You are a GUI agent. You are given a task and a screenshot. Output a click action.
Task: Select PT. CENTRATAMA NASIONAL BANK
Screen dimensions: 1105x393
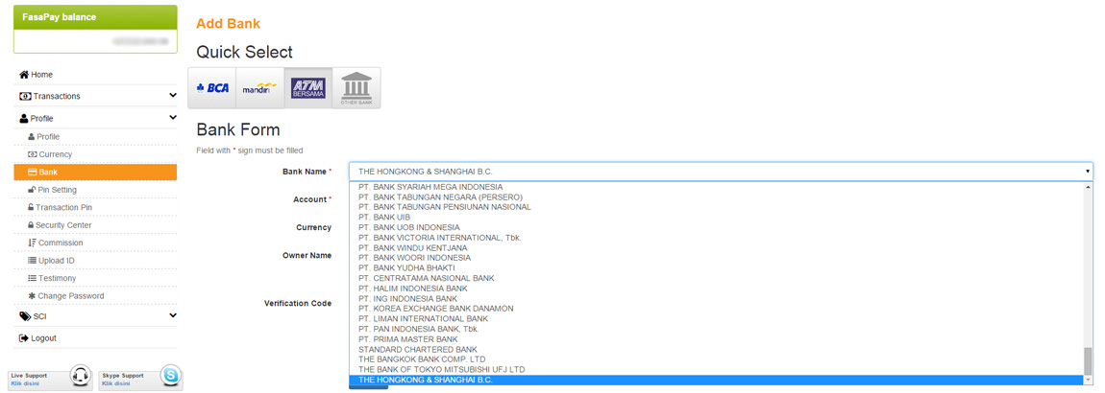pos(716,278)
